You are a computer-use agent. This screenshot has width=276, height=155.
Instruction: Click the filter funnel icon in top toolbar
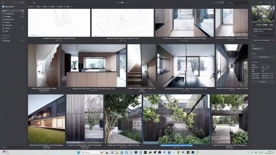[x=217, y=3]
